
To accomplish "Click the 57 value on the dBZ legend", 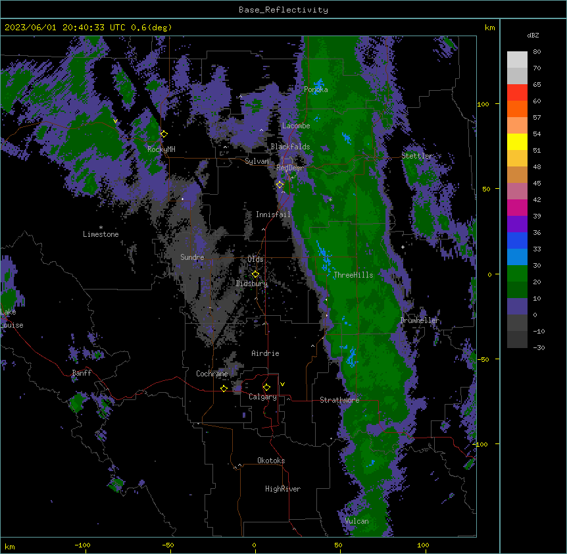I will coord(537,118).
